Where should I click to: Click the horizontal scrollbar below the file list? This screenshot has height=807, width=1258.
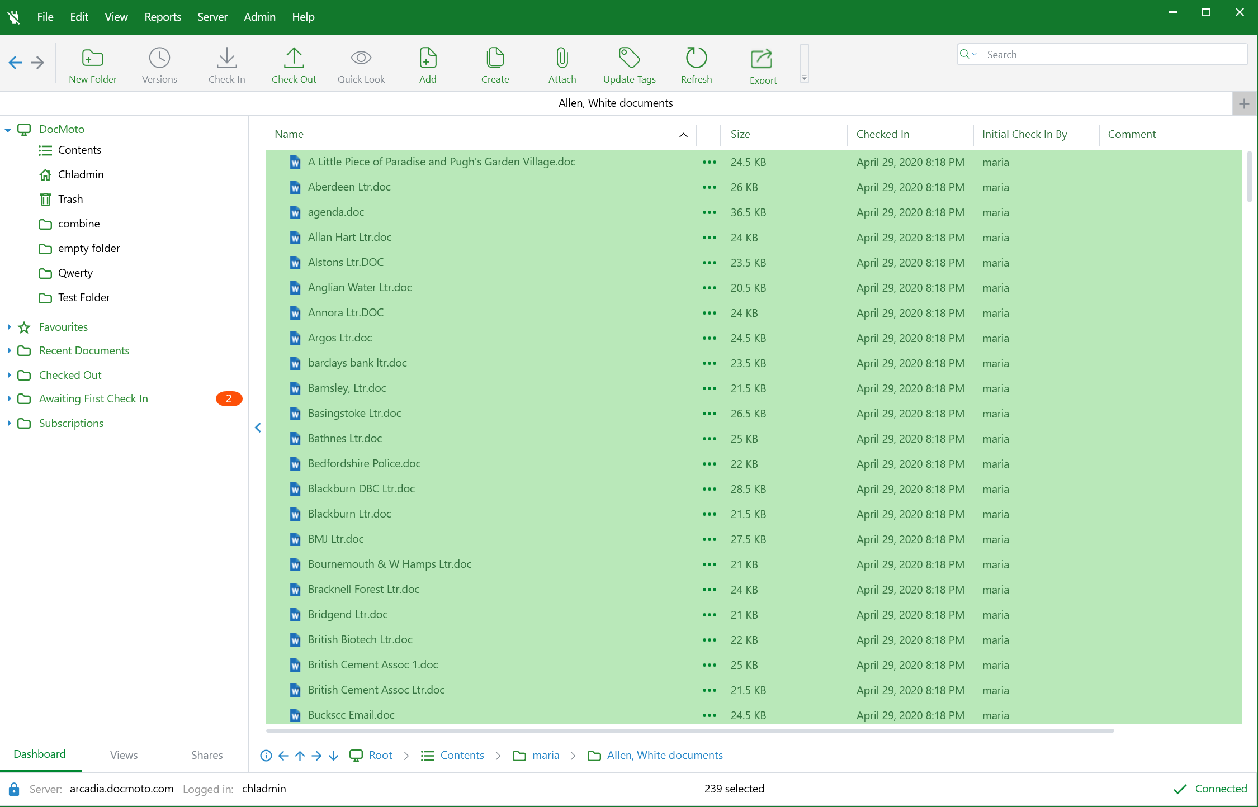690,730
